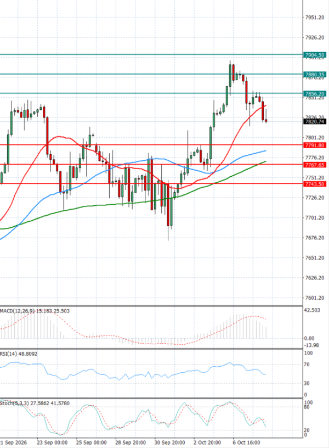Click the RSI scale level 30
Image resolution: width=329 pixels, height=448 pixels.
click(307, 383)
